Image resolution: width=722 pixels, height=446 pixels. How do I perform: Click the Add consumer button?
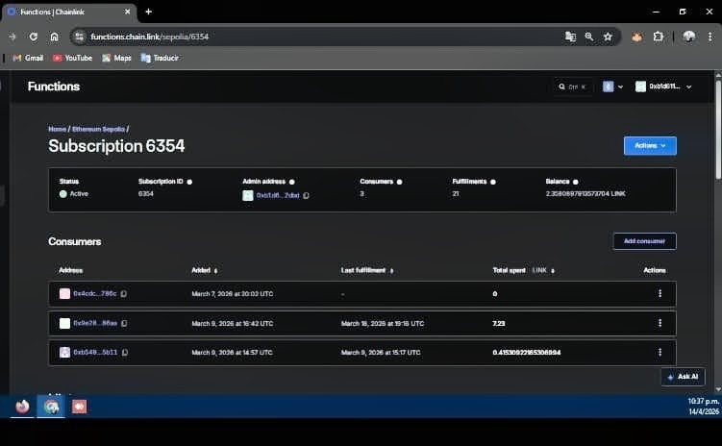pyautogui.click(x=645, y=241)
